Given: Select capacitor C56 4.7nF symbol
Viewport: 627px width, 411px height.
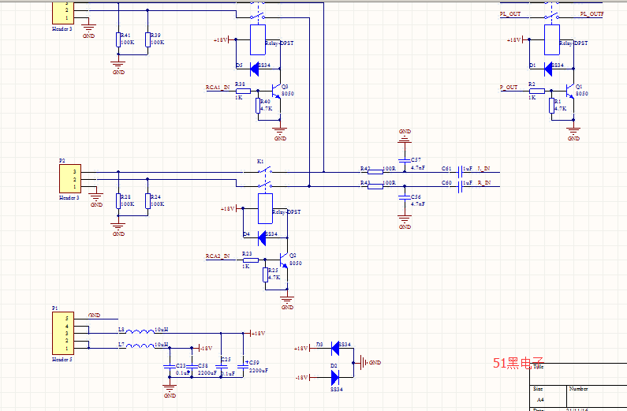Looking at the screenshot, I should tap(405, 197).
